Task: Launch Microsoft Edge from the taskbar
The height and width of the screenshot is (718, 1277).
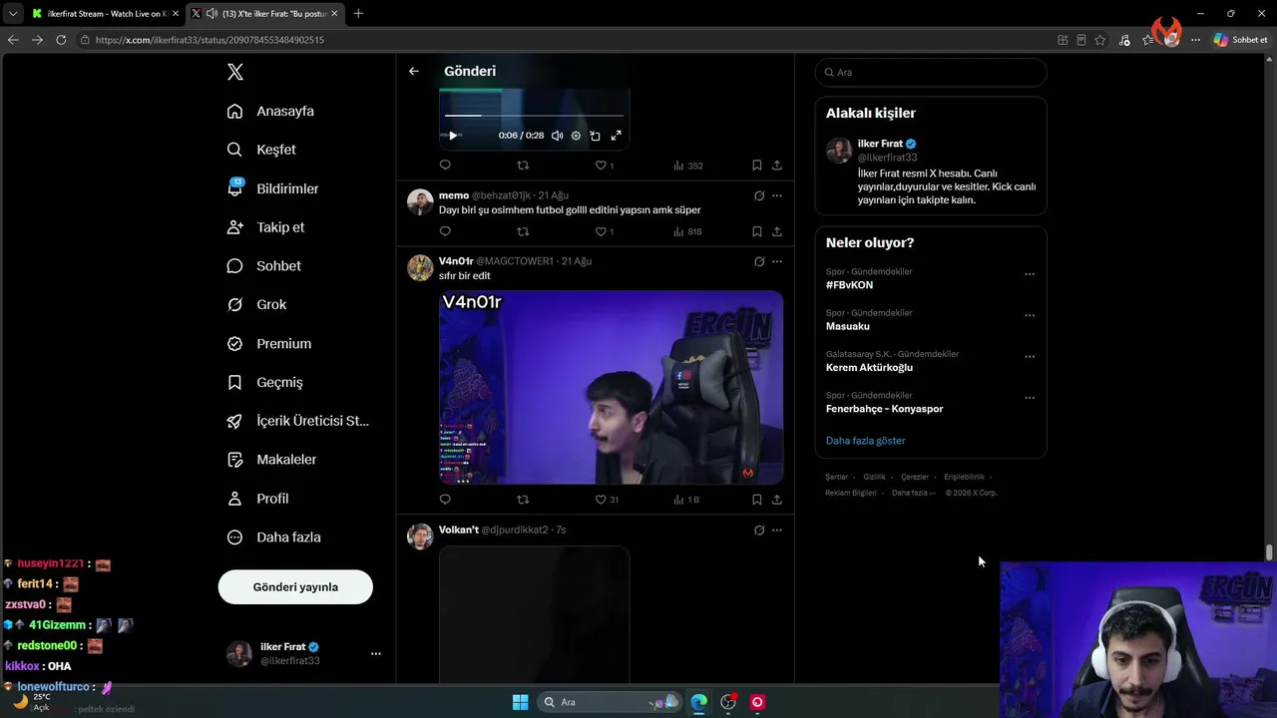Action: pos(699,702)
